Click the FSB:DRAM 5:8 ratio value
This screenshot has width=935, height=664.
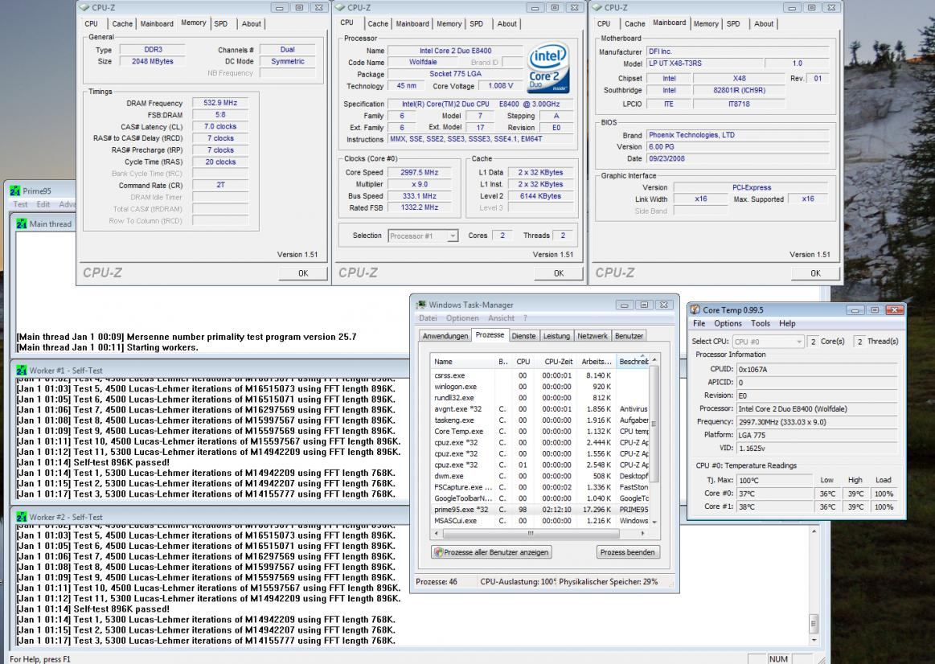point(220,115)
